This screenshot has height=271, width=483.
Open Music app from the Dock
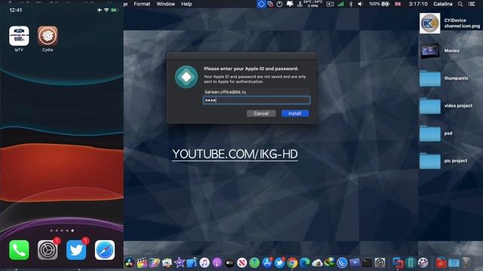(x=205, y=263)
